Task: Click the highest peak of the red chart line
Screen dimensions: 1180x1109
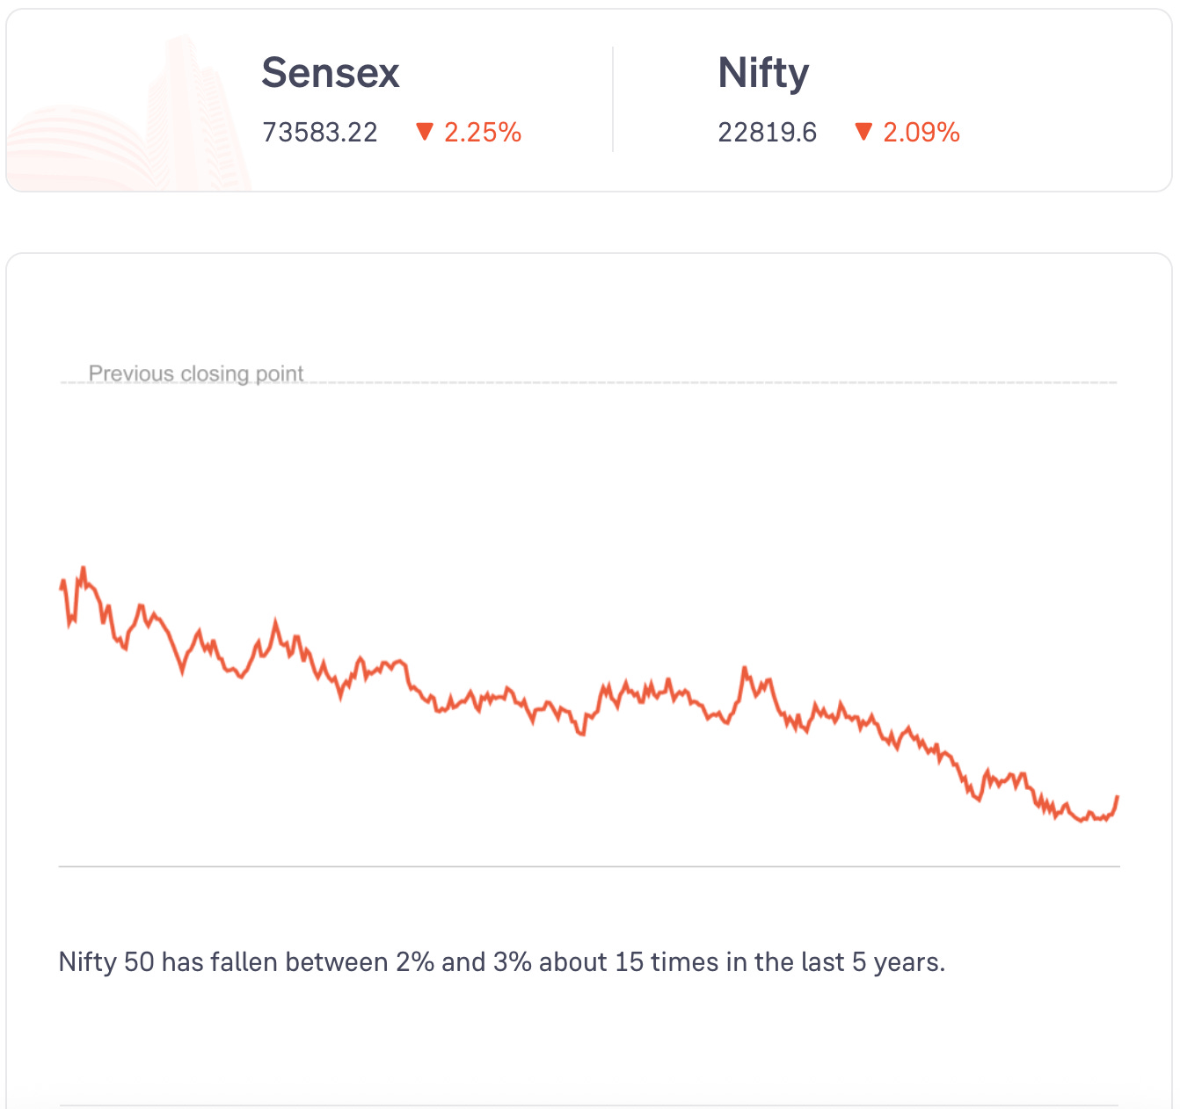Action: [84, 569]
